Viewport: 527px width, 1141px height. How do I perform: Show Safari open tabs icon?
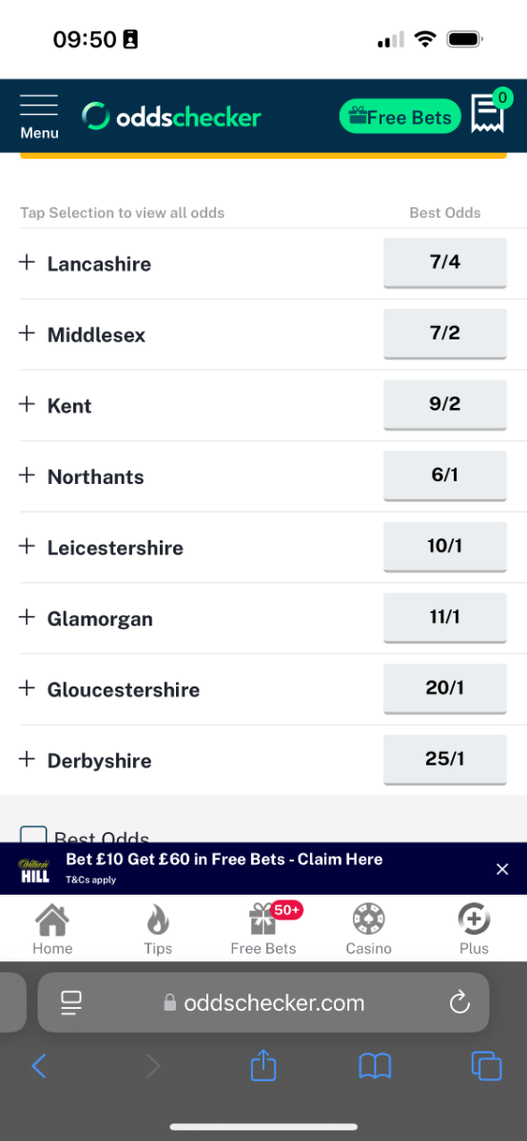tap(486, 1066)
